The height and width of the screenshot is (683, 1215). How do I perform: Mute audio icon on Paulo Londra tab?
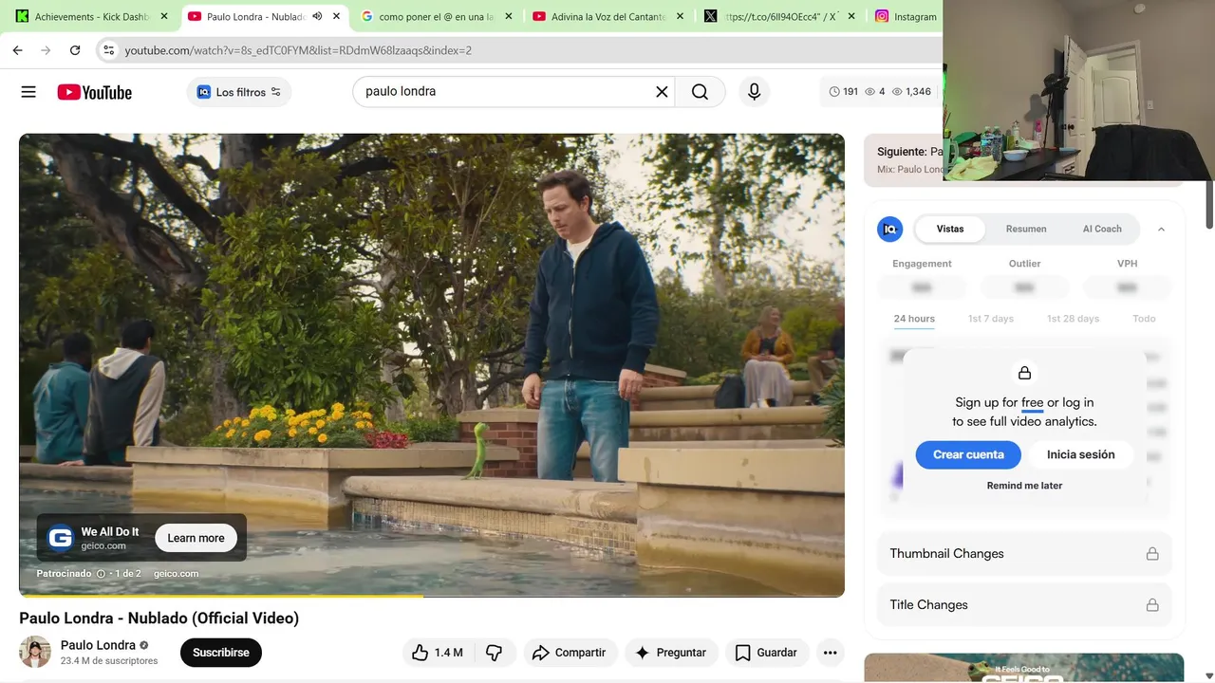[317, 16]
